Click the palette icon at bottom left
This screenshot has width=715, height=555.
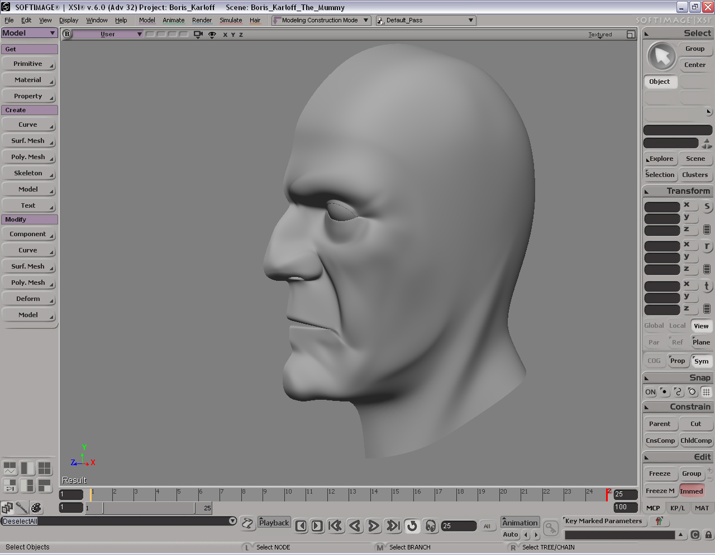pyautogui.click(x=36, y=508)
